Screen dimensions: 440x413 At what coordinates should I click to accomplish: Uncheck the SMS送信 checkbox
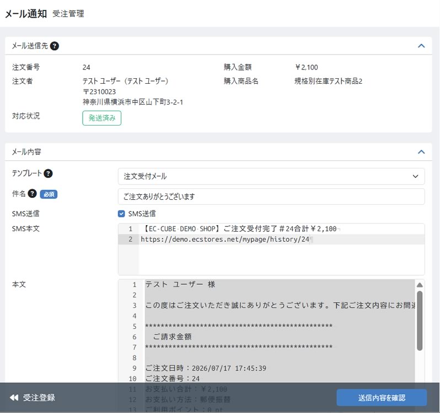tap(121, 214)
